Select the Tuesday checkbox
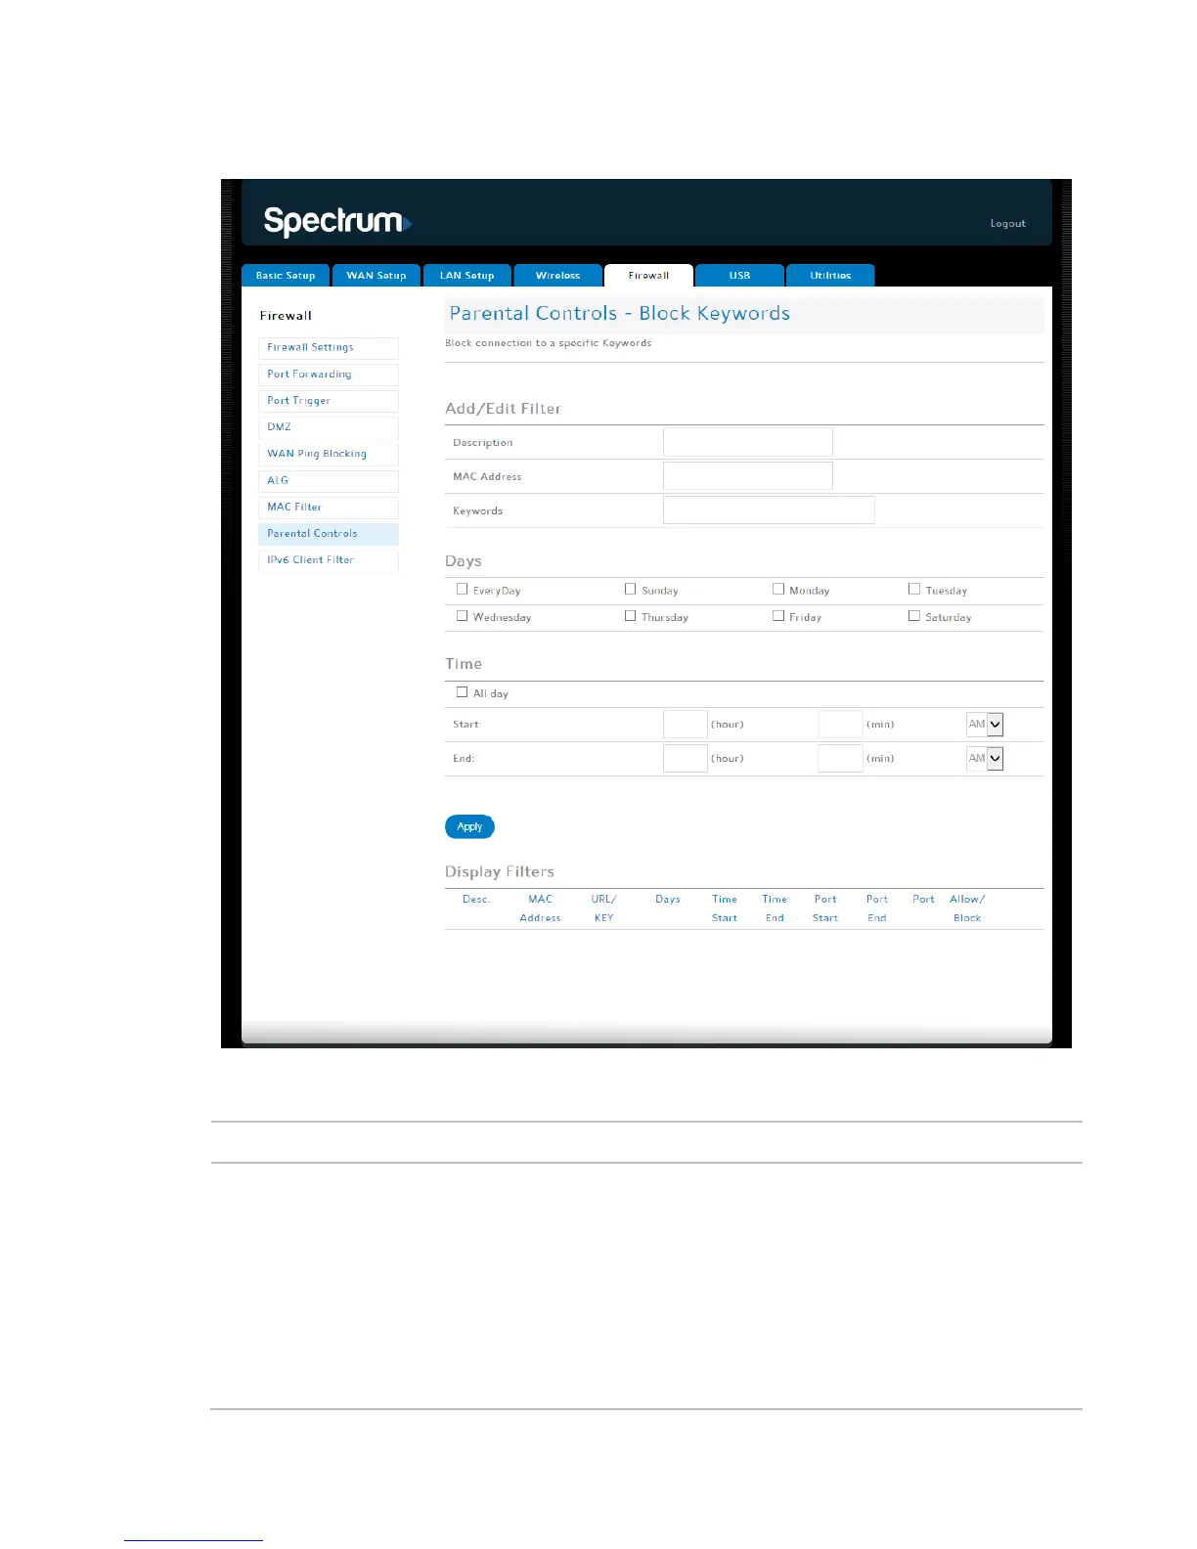The image size is (1197, 1549). click(914, 590)
